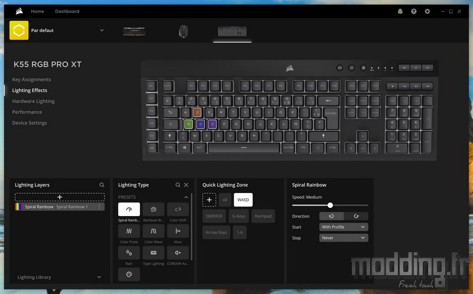Screen dimensions: 473x294
Task: Choose the Visor preset
Action: [x=178, y=231]
